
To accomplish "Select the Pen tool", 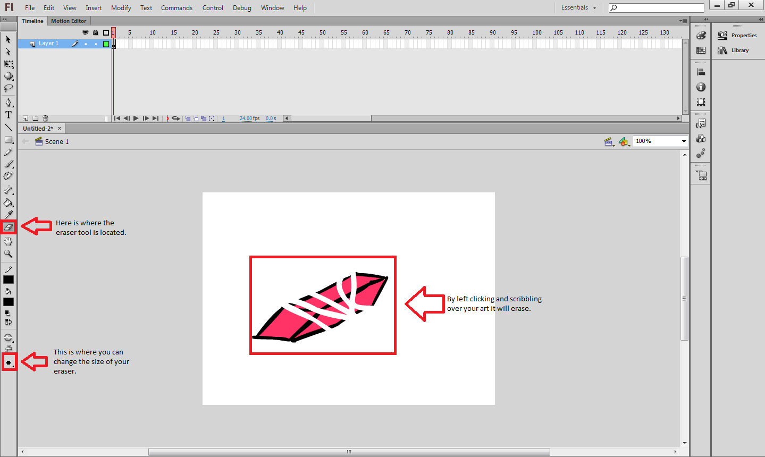I will (9, 102).
